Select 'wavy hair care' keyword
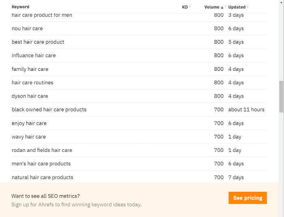Image resolution: width=284 pixels, height=217 pixels. coord(29,137)
